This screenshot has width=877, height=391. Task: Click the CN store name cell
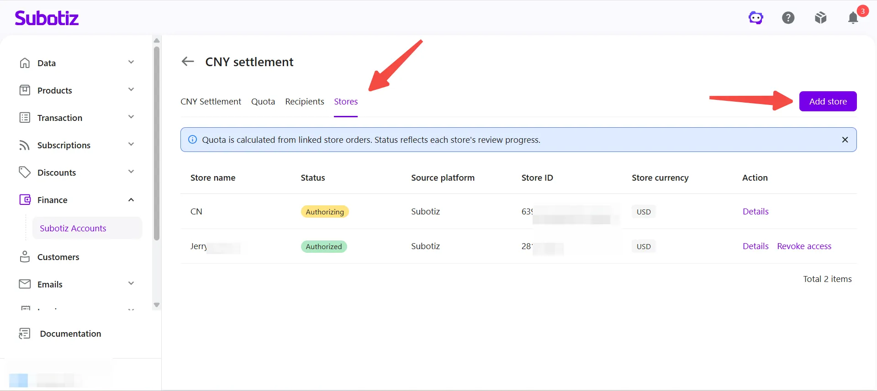pos(196,211)
